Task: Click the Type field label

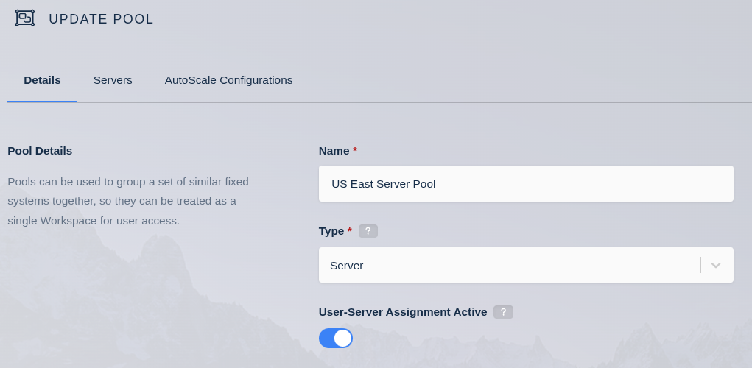Action: 331,231
